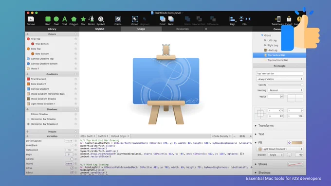Select the Rect shape tool
This screenshot has height=186, width=331.
[x=48, y=21]
